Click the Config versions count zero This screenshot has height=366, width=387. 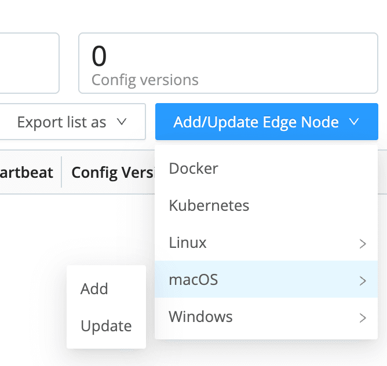[99, 57]
